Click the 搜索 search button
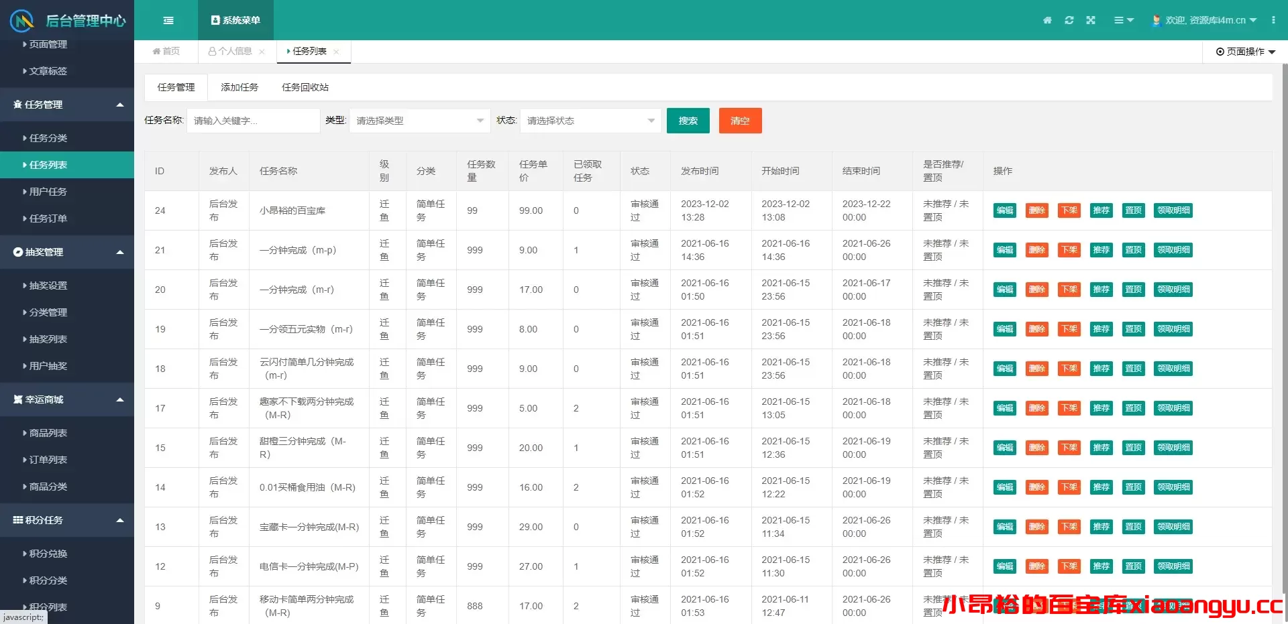This screenshot has height=624, width=1288. tap(688, 121)
